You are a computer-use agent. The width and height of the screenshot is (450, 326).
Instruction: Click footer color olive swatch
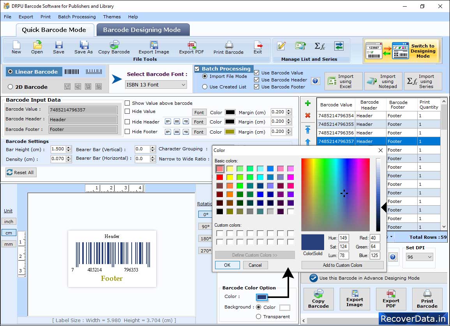229,132
